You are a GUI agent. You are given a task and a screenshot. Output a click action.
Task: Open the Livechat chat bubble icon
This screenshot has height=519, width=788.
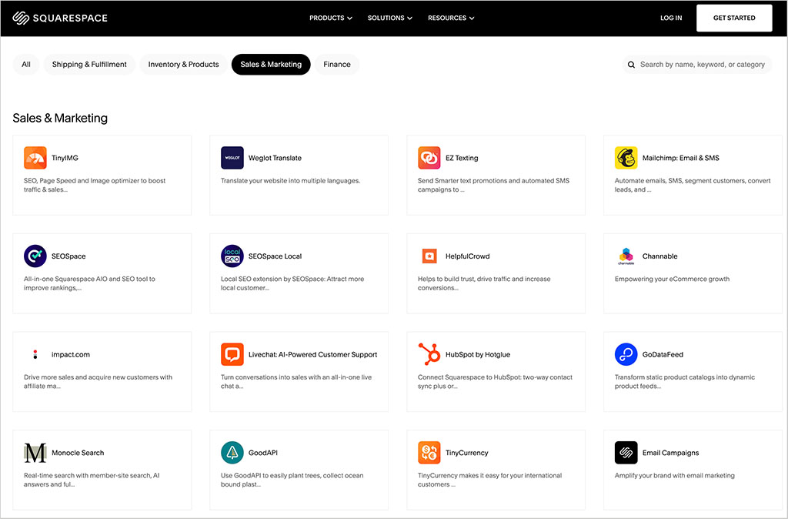tap(232, 354)
